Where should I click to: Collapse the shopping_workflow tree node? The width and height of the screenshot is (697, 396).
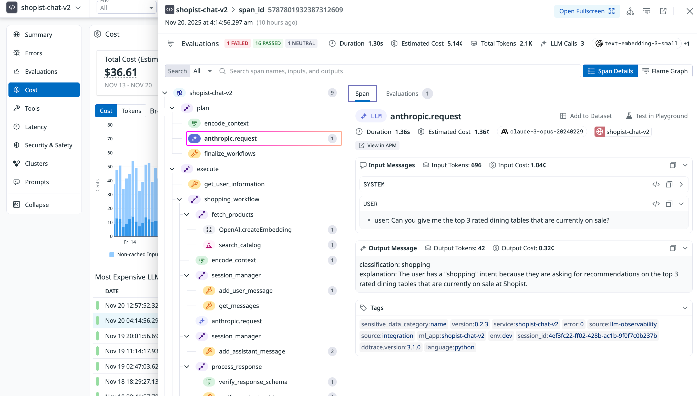(179, 199)
